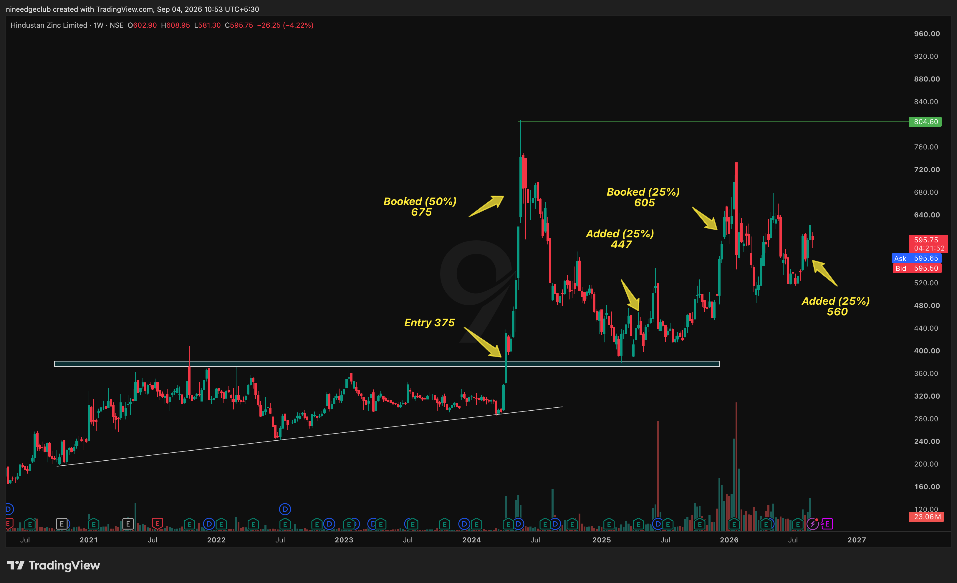Select the Booked (25%) 605 annotation
Viewport: 957px width, 583px height.
tap(644, 197)
